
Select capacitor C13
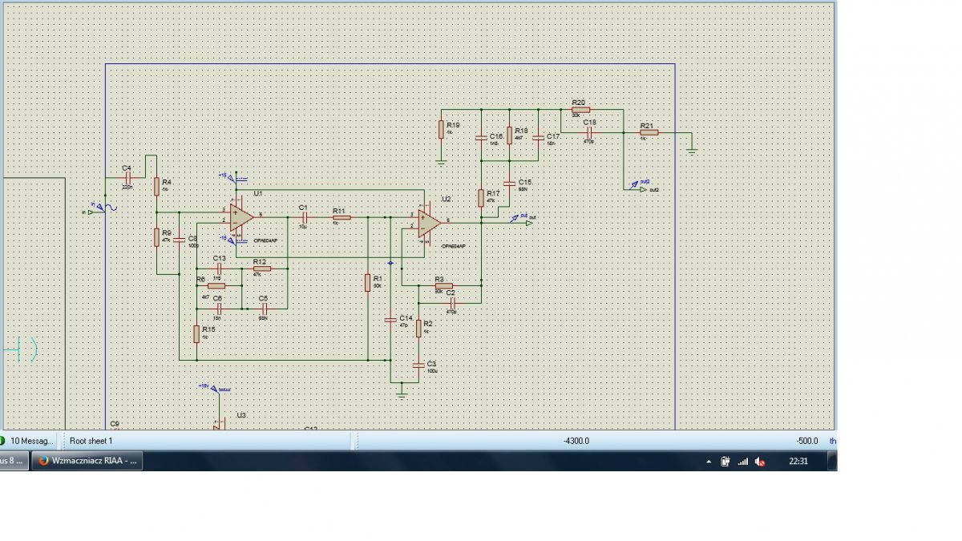(x=218, y=268)
